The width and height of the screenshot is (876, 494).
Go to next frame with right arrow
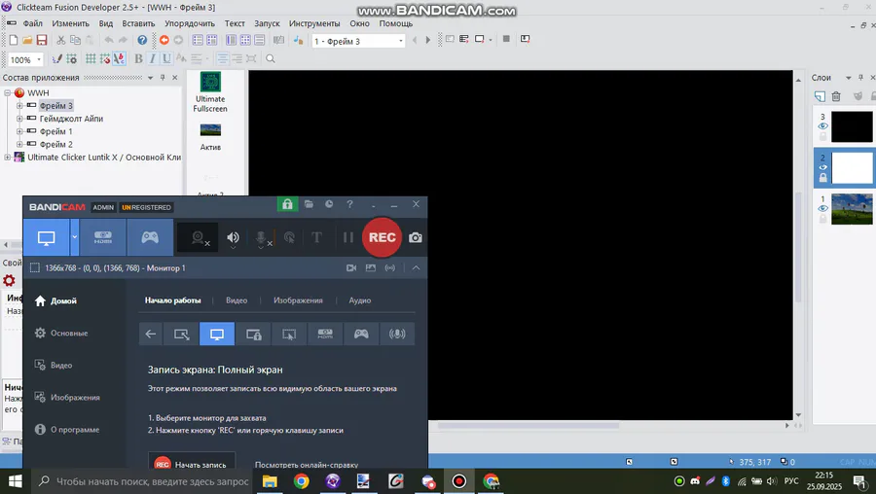pyautogui.click(x=428, y=40)
